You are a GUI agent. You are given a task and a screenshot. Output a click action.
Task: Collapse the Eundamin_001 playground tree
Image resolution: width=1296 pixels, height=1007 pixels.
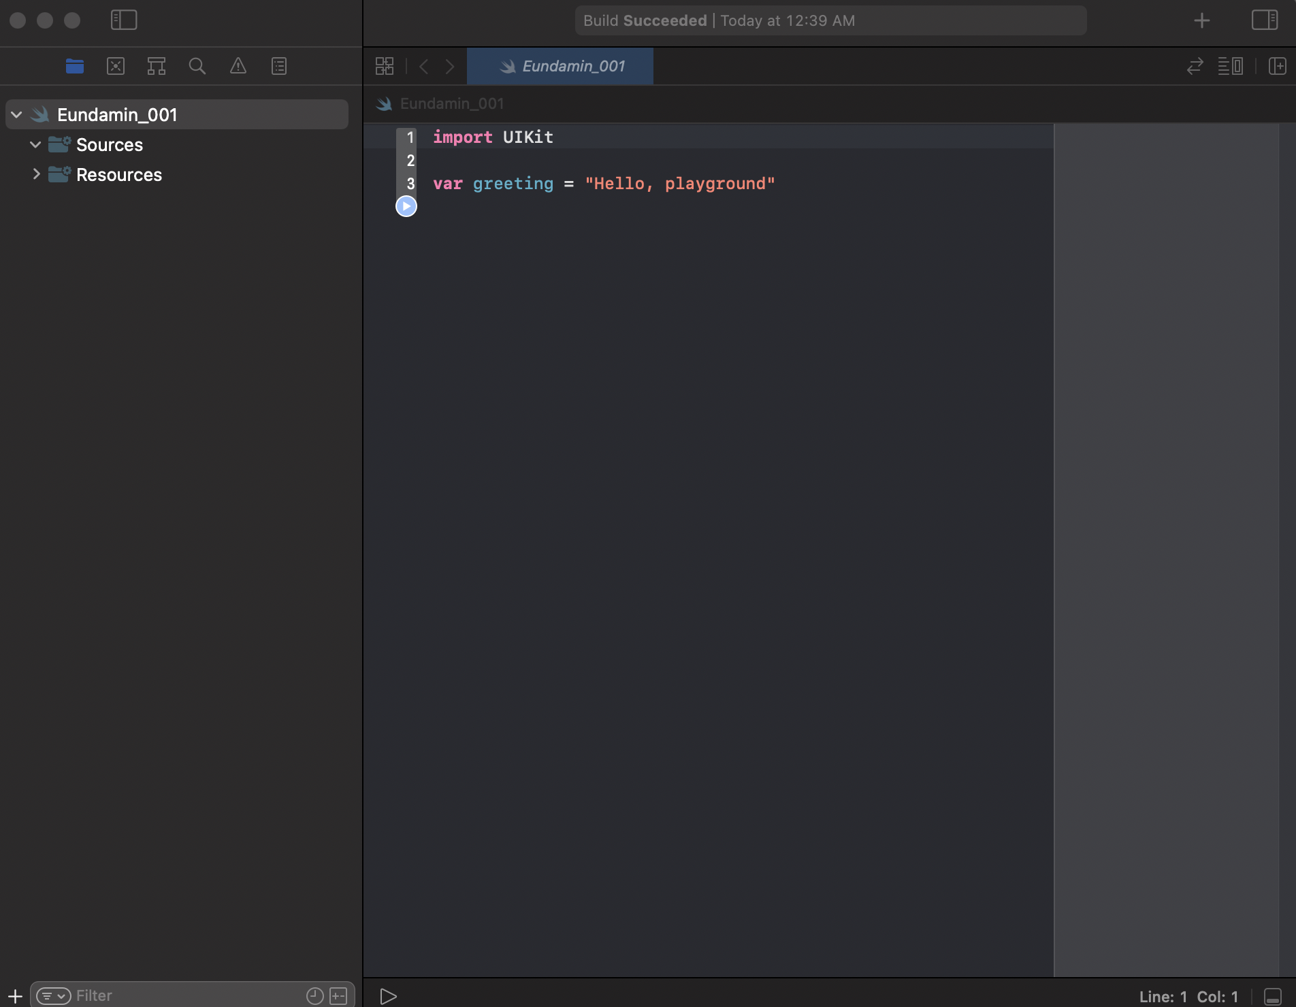(x=16, y=114)
